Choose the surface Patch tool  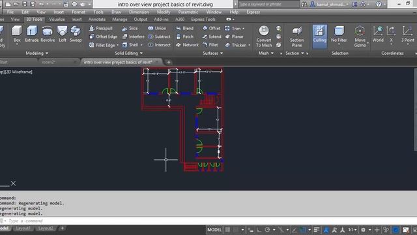point(184,37)
